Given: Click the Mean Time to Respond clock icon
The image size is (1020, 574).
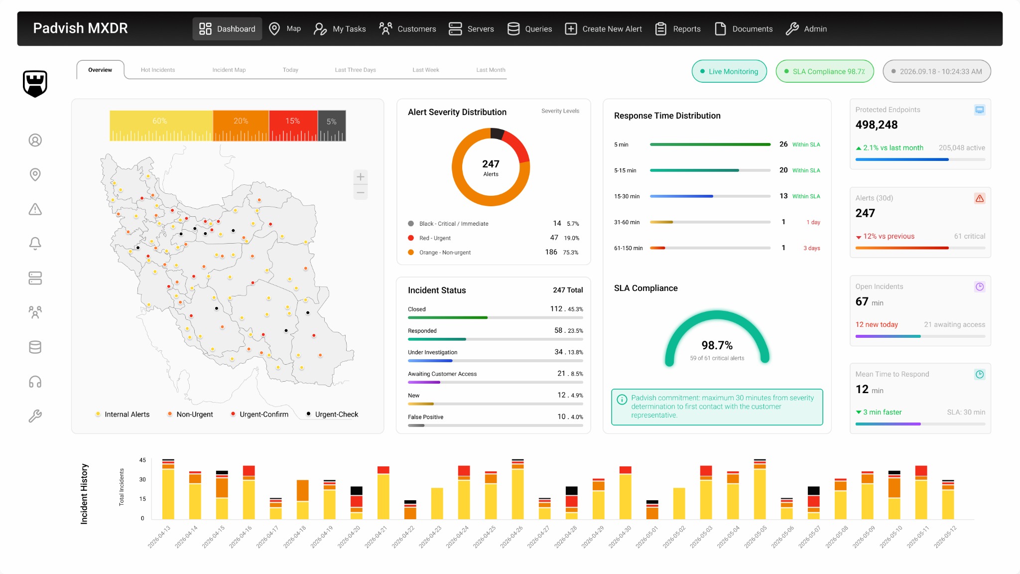Looking at the screenshot, I should (980, 375).
